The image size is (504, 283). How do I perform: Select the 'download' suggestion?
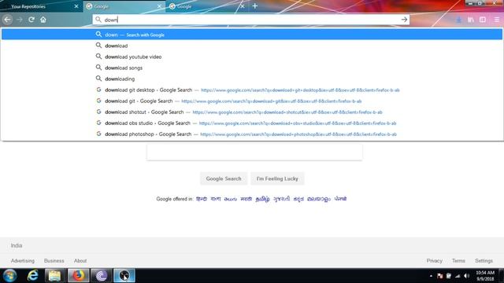tap(252, 46)
